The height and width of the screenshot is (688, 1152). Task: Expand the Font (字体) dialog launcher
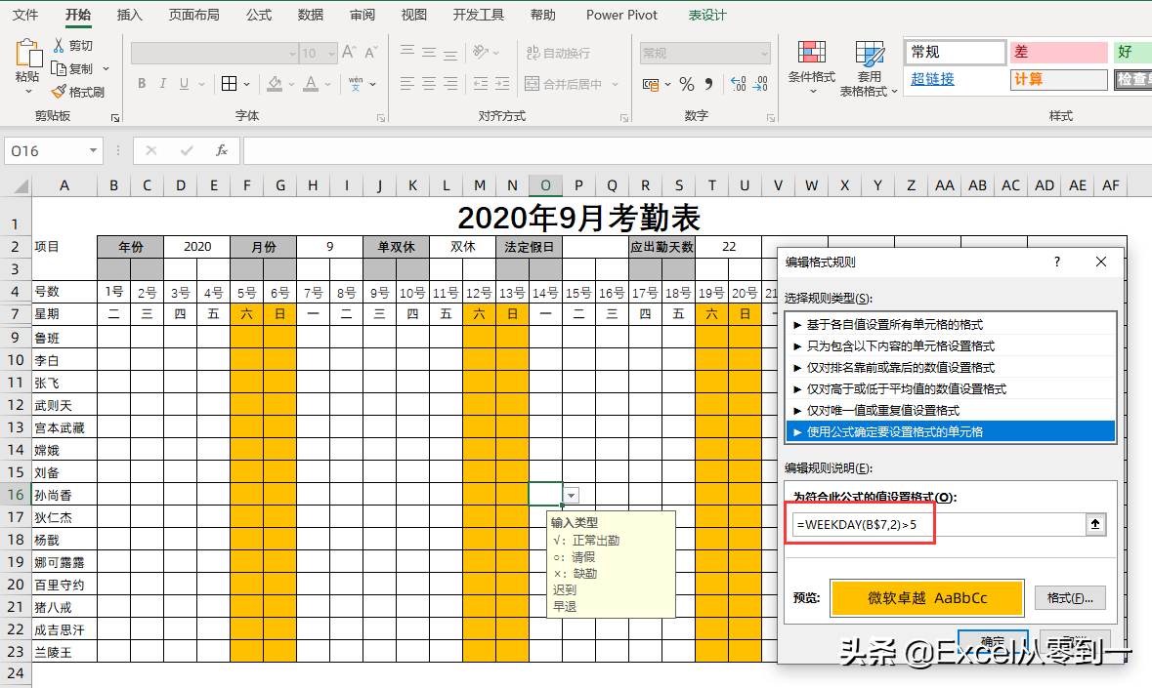(x=380, y=117)
